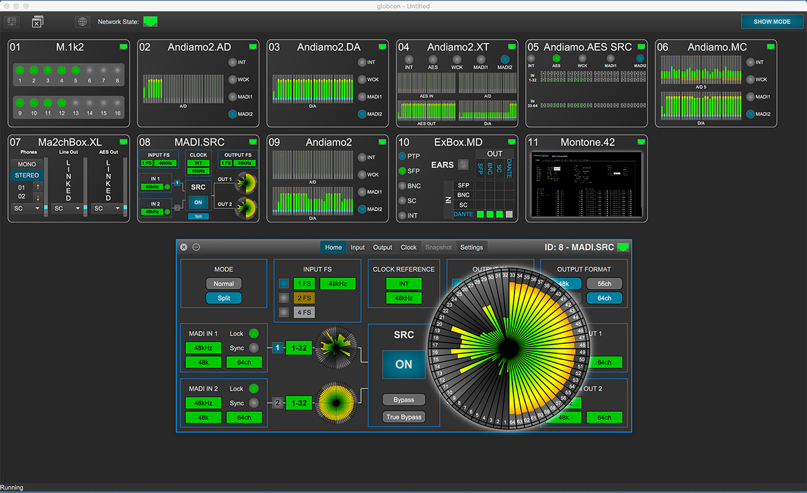Screen dimensions: 807x493
Task: Click the green Network State connector icon
Action: coord(151,21)
